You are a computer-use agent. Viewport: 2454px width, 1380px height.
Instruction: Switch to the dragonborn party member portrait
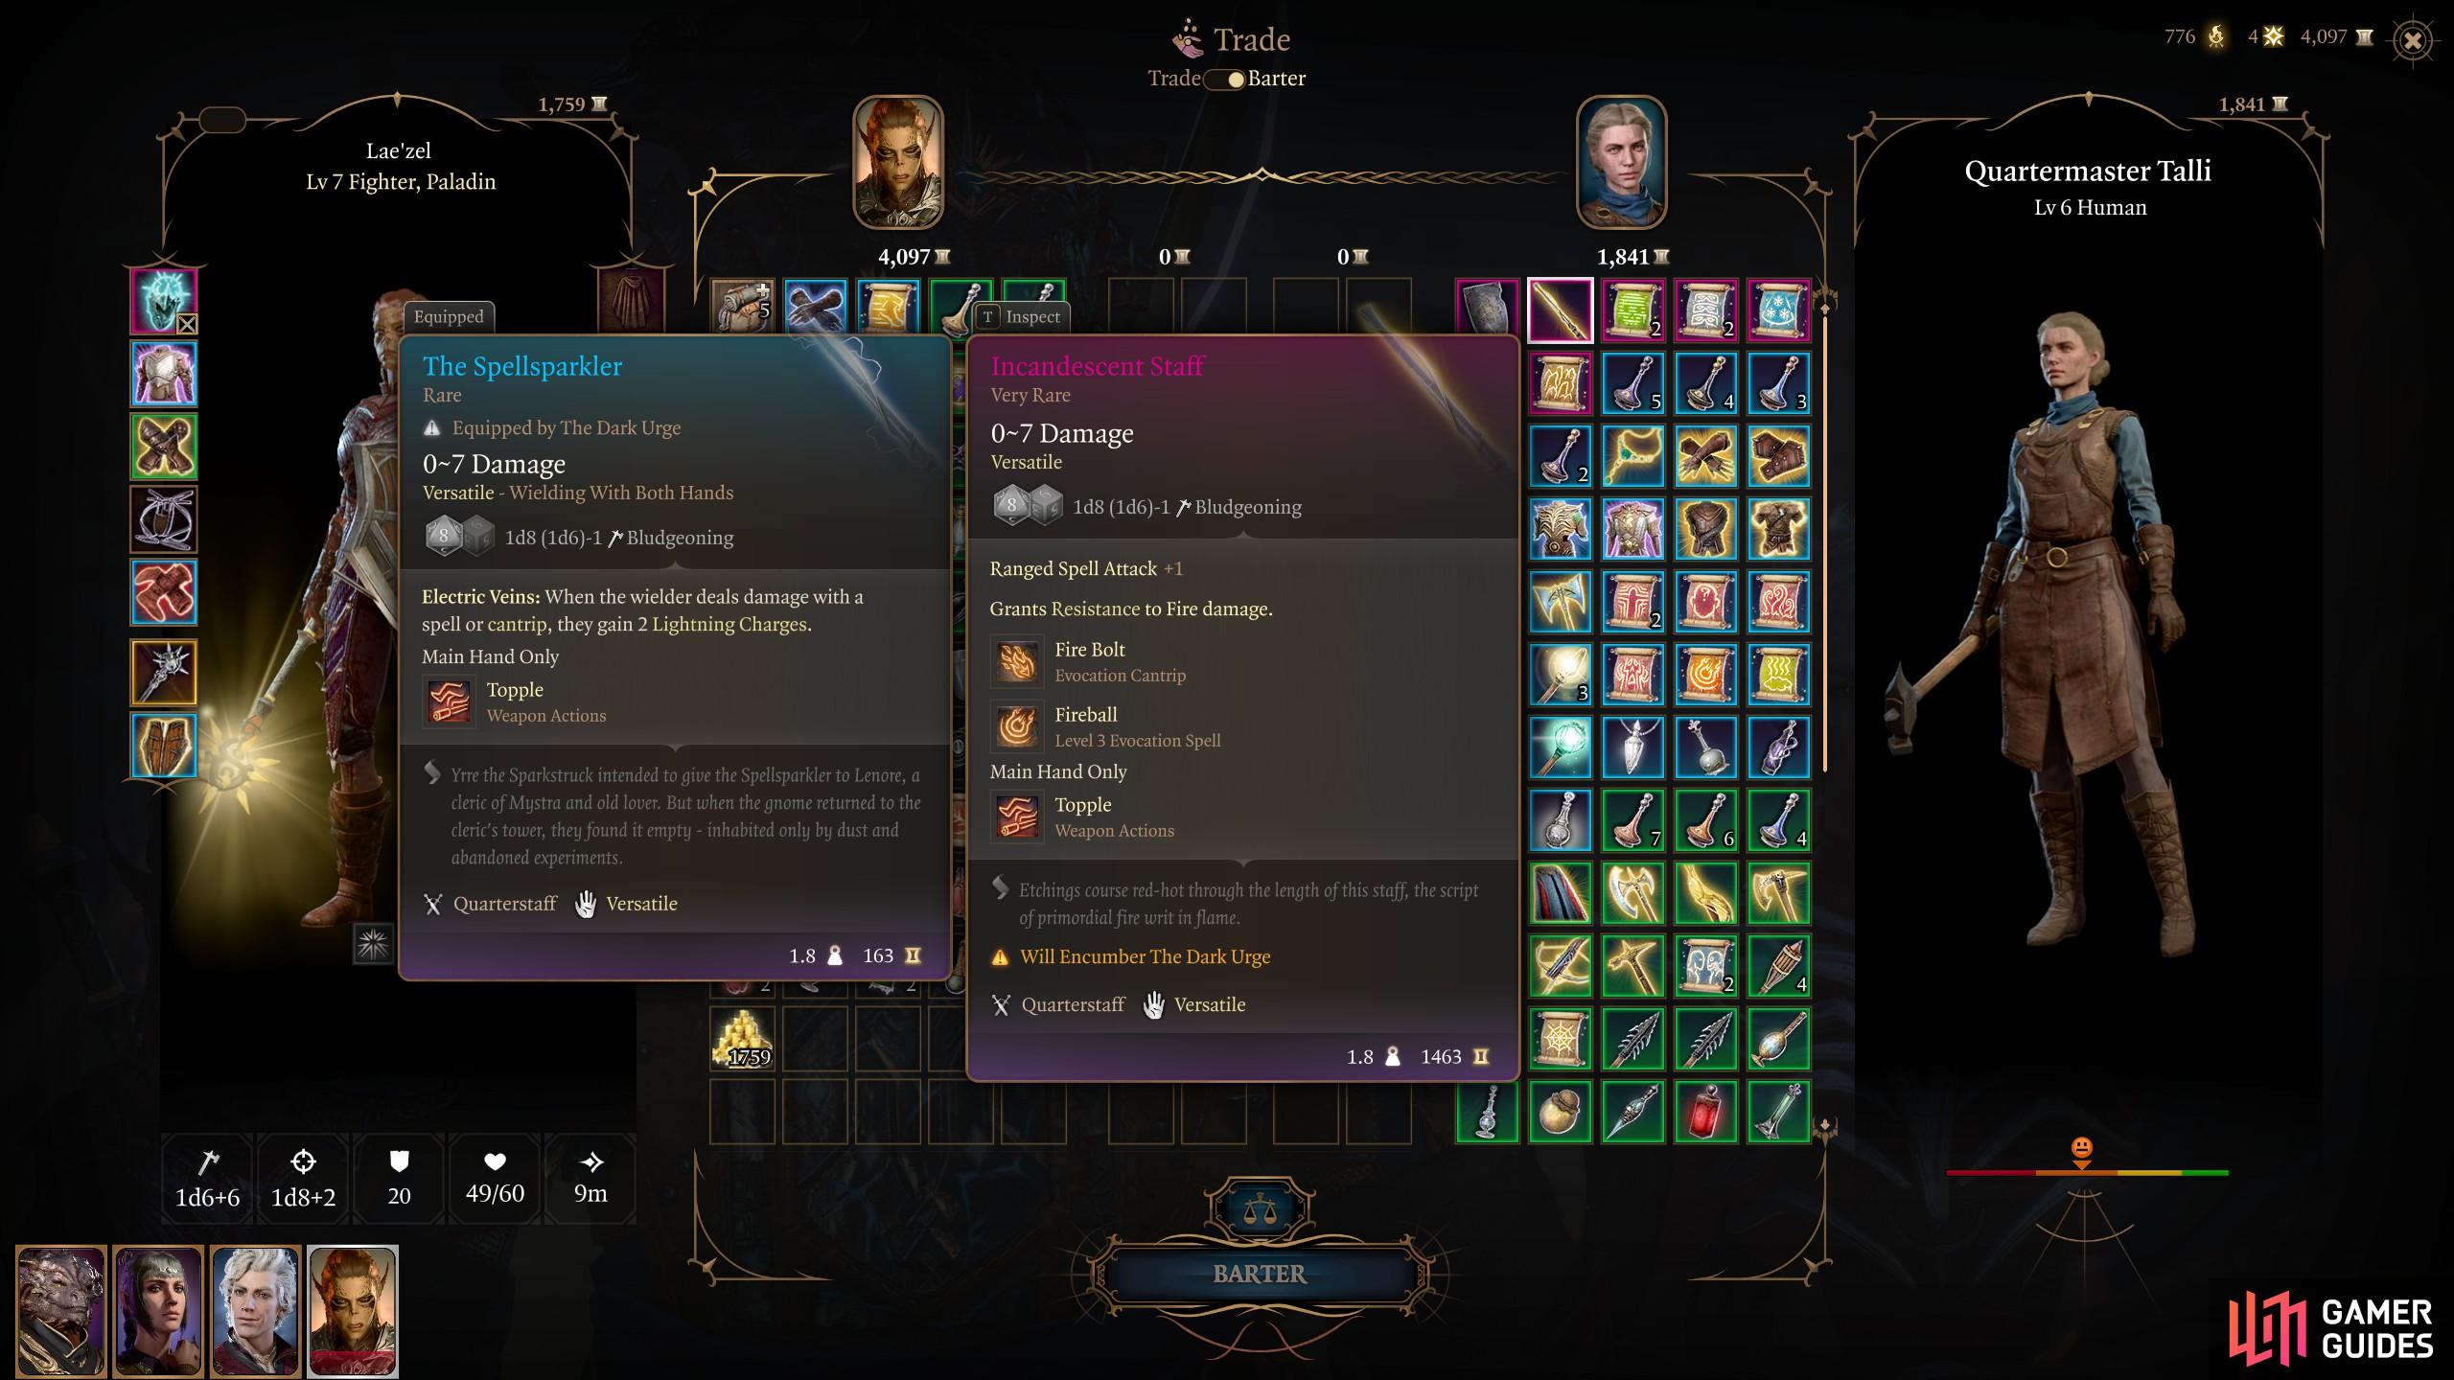pyautogui.click(x=61, y=1311)
